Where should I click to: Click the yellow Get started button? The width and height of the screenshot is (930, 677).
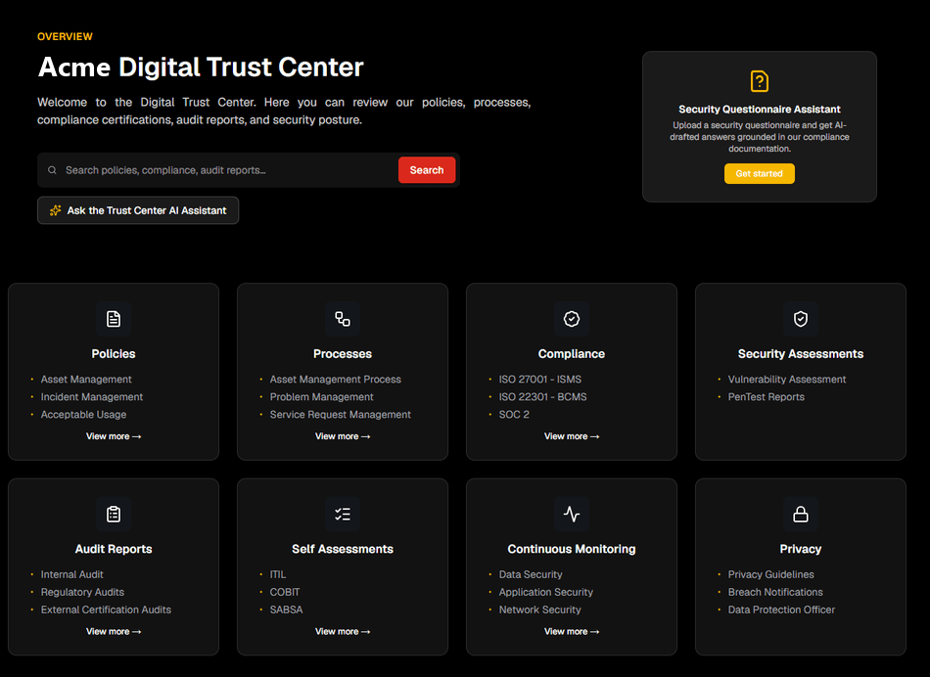[x=760, y=174]
